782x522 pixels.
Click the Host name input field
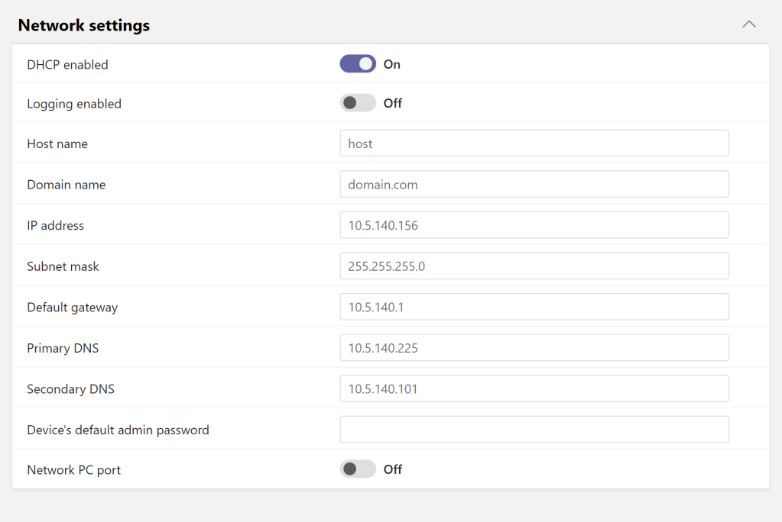[x=534, y=143]
